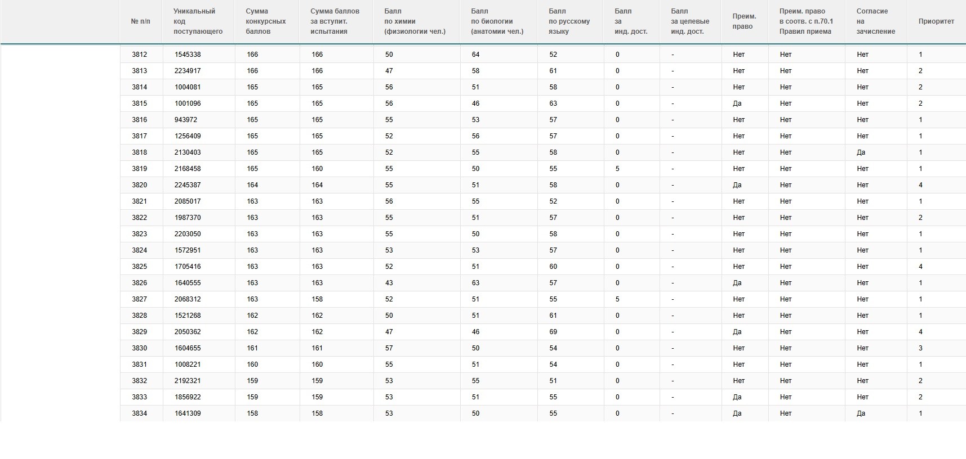Select applicant code 2050362
This screenshot has height=459, width=966.
tap(188, 332)
